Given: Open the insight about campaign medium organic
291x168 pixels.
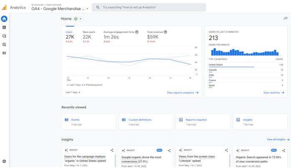Looking at the screenshot, I should click(x=85, y=159).
